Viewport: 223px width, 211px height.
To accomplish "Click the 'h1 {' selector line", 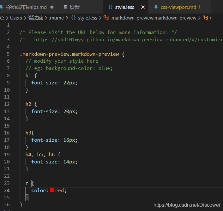I will 31,76.
